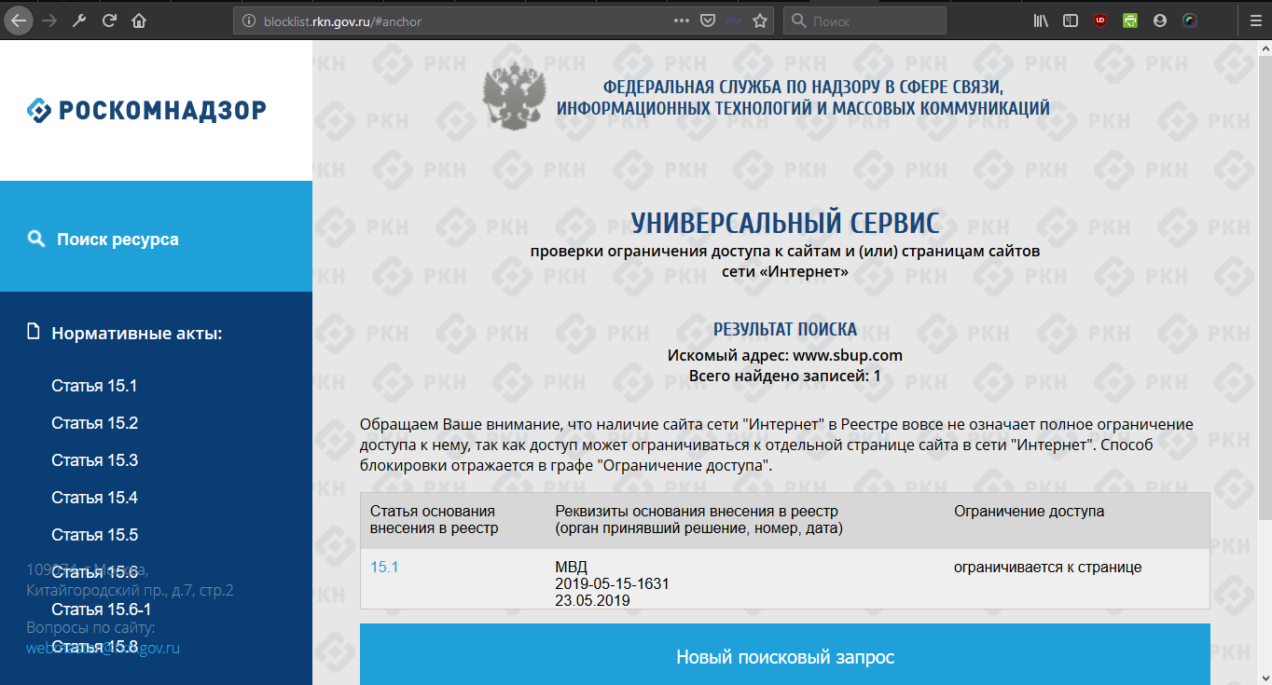Click the text Всего найдено записей: 1
This screenshot has height=685, width=1272.
click(785, 377)
